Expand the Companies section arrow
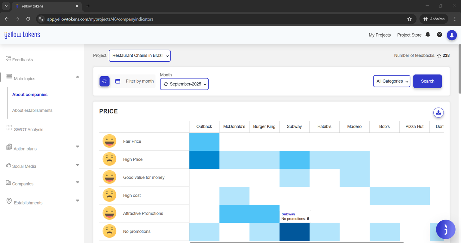Image resolution: width=461 pixels, height=243 pixels. (x=78, y=183)
